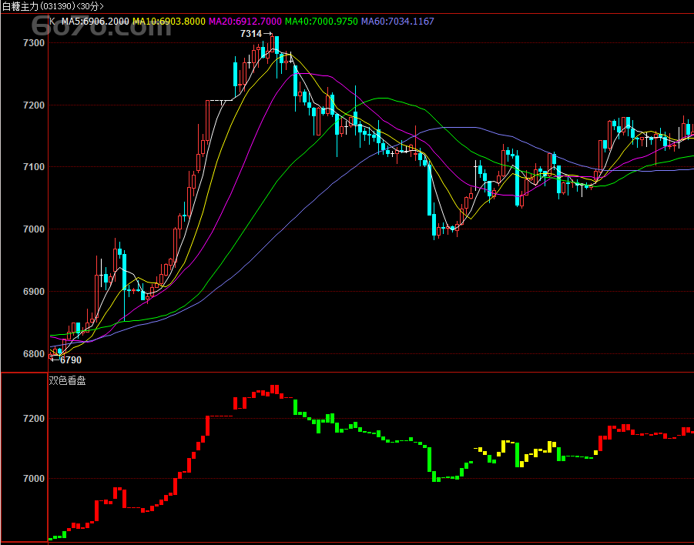Select the MA10:6903.8000 indicator label
The image size is (694, 545).
pyautogui.click(x=169, y=22)
